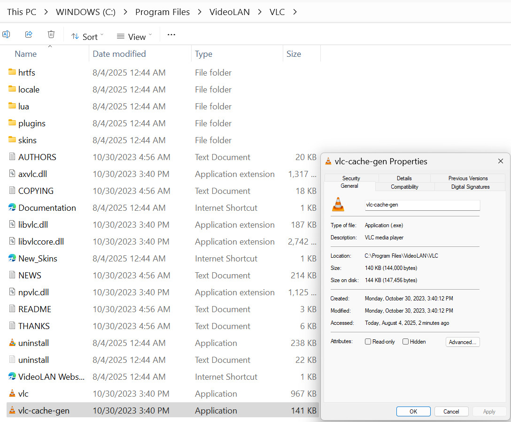
Task: Click the lua folder icon
Action: pos(12,106)
